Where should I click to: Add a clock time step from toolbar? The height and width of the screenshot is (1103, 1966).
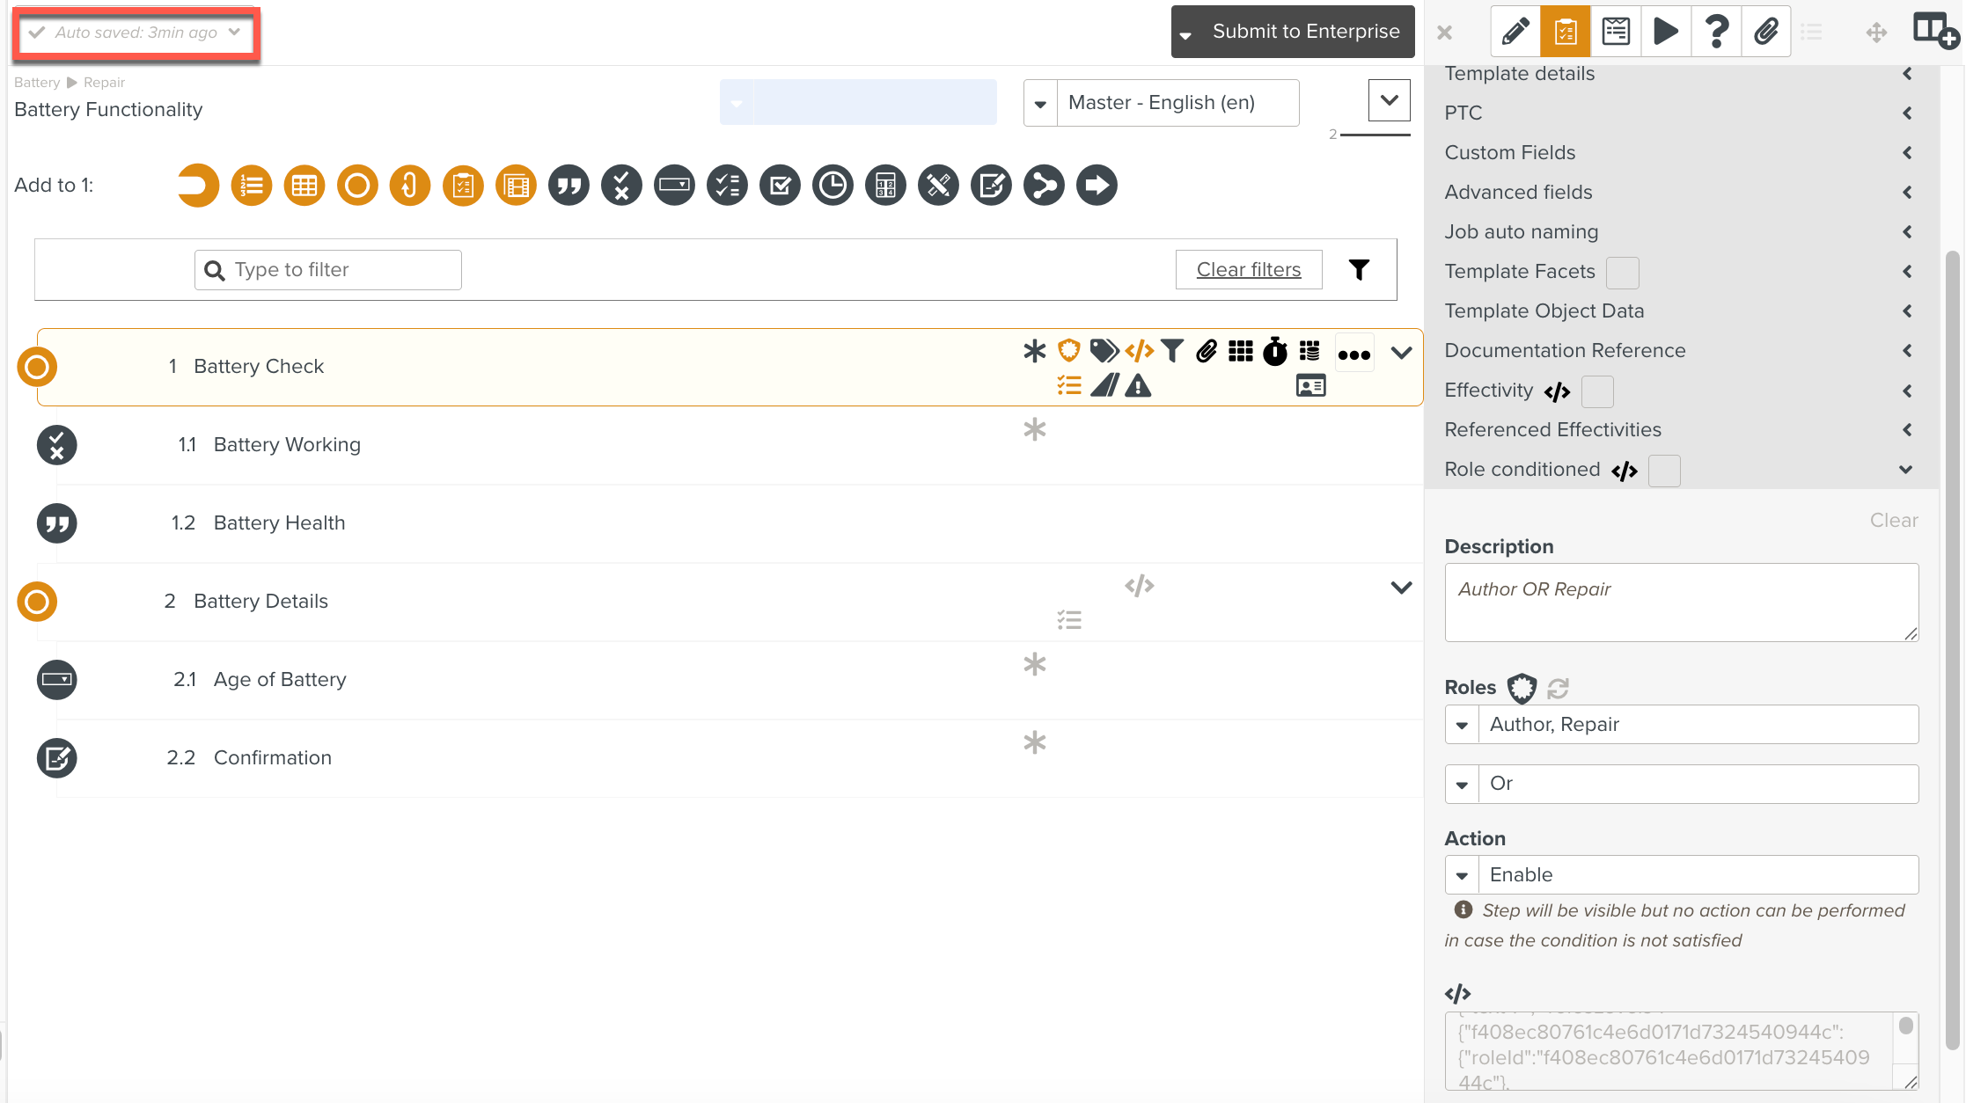coord(833,186)
